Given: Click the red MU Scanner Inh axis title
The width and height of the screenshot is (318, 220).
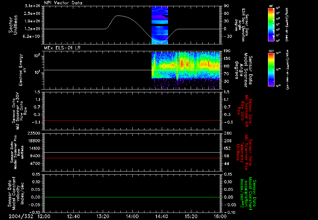Looking at the screenshot, I should pos(245,111).
